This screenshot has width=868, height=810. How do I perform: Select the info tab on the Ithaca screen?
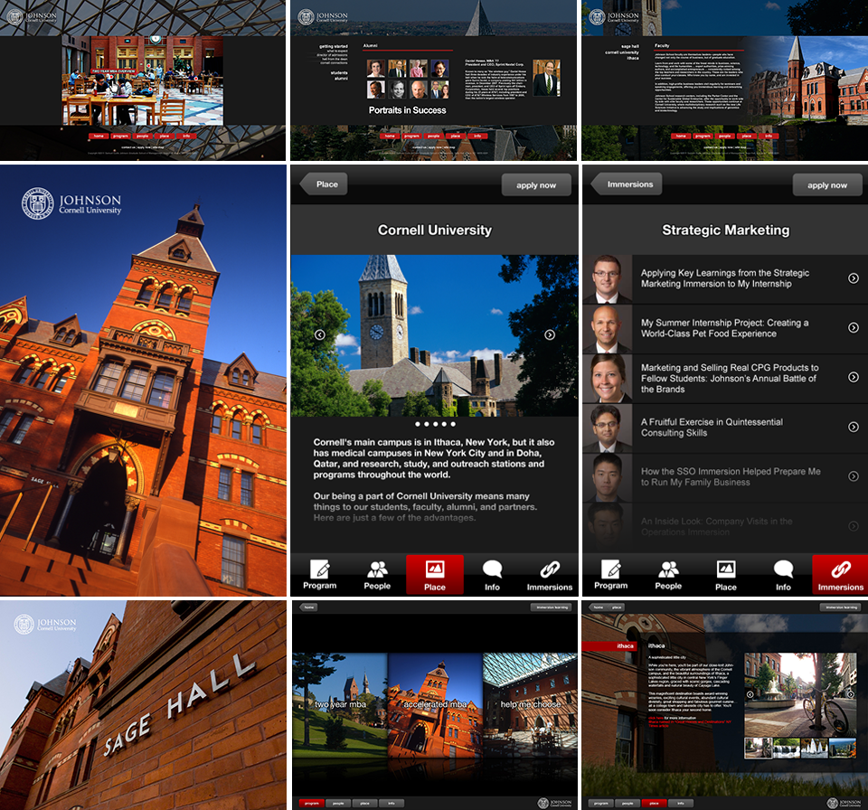(680, 803)
